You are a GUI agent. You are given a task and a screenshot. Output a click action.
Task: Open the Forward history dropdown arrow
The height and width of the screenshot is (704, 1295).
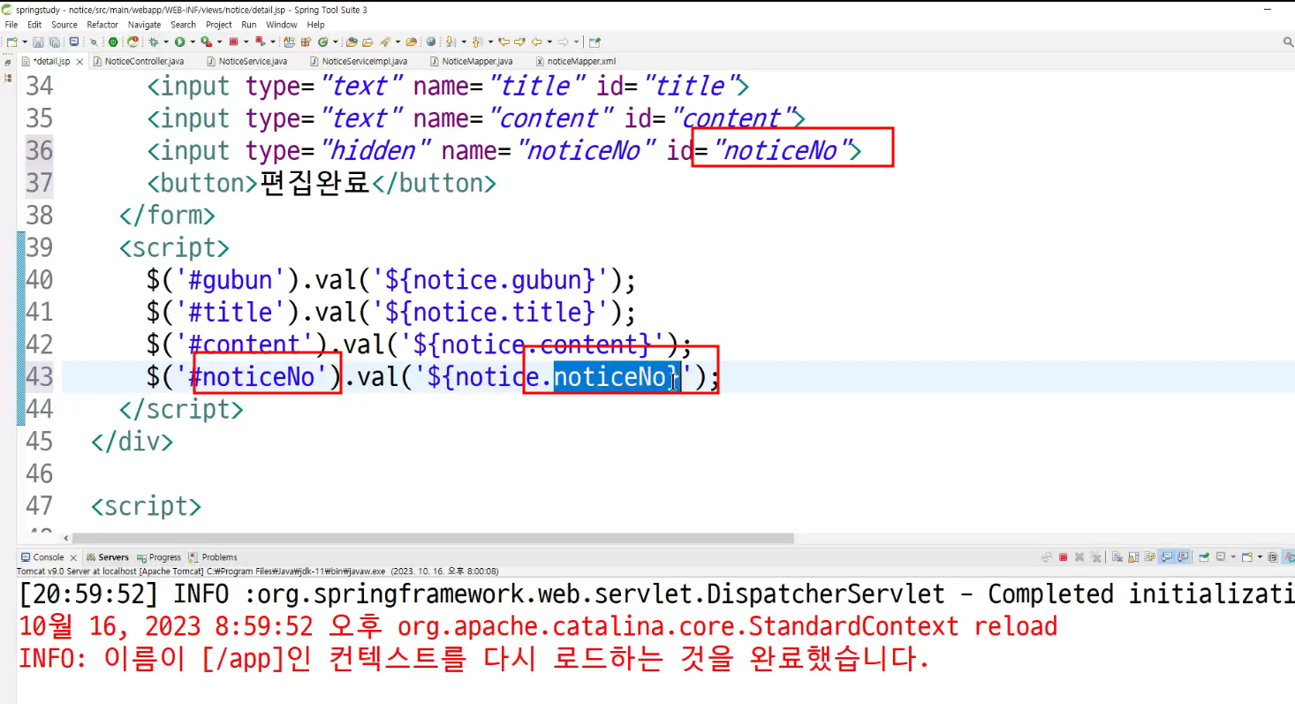pos(576,42)
